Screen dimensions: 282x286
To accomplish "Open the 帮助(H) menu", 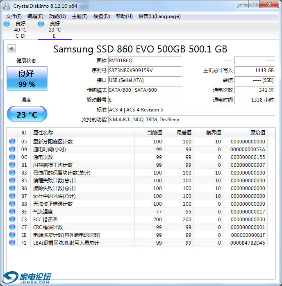I will (x=124, y=16).
